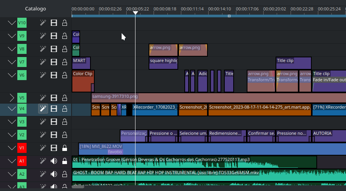Toggle effects wand on track V4
Viewport: 346px width, 191px height.
coord(43,109)
